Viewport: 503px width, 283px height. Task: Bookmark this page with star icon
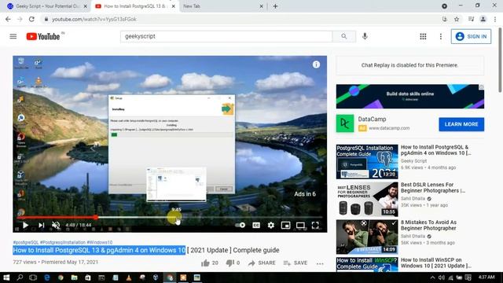click(457, 19)
